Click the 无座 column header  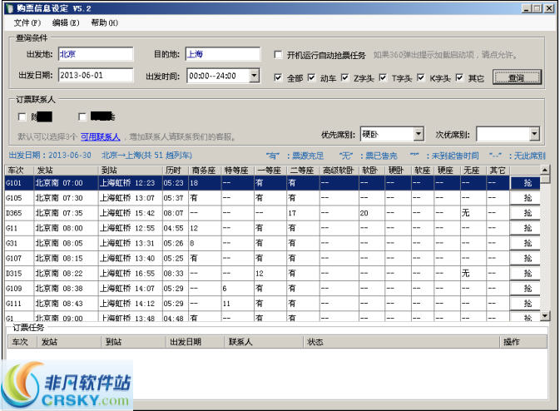pyautogui.click(x=473, y=171)
